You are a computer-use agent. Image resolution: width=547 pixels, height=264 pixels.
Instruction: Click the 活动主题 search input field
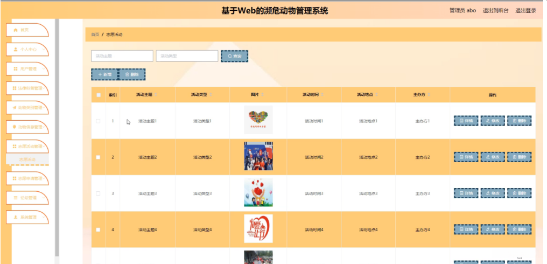122,56
